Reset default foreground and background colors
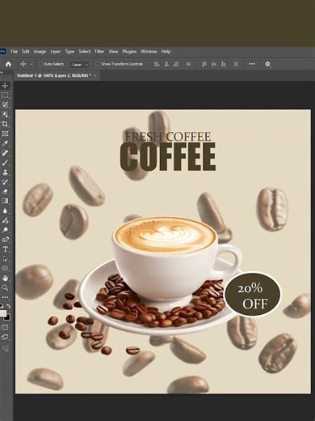Screen dimensions: 315x421 coord(2,306)
